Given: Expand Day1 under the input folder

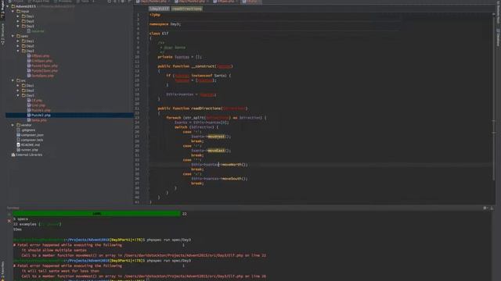Looking at the screenshot, I should coord(18,16).
